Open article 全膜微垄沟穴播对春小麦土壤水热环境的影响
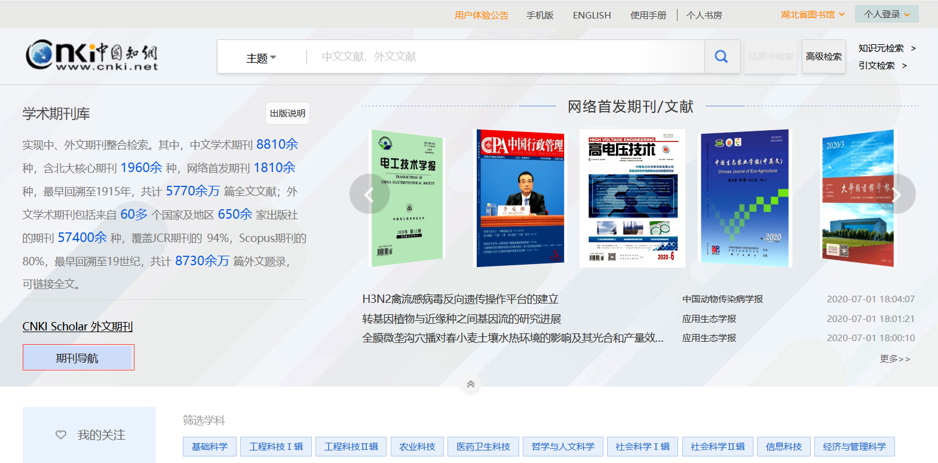This screenshot has width=938, height=463. [x=513, y=338]
